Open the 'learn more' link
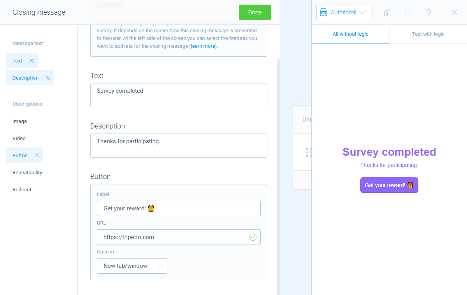 pos(203,46)
